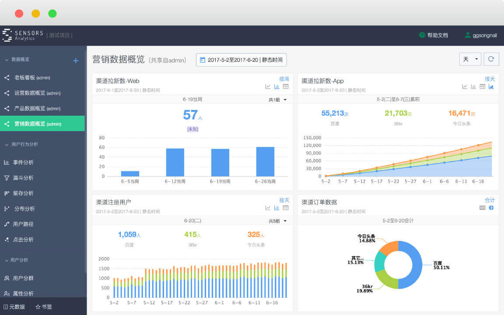Click the plus icon to add dashboard
The image size is (504, 315).
pos(76,61)
